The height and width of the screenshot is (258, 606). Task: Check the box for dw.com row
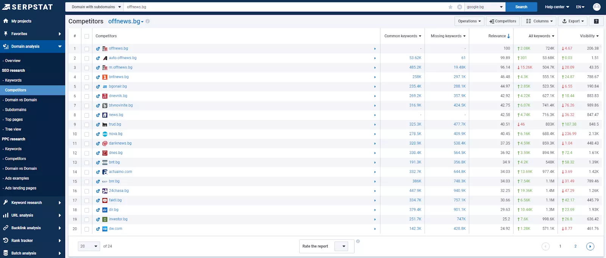(87, 229)
